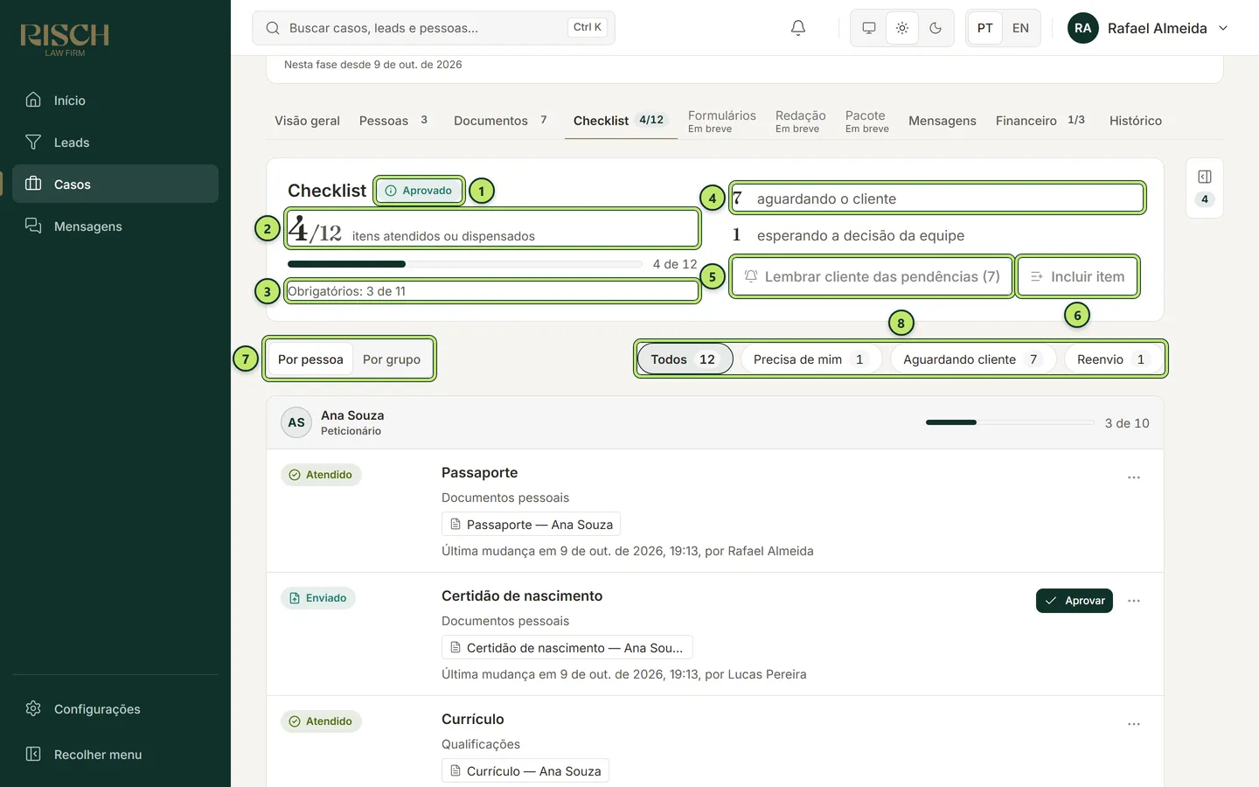Open the notifications bell
The image size is (1259, 787).
click(x=797, y=28)
